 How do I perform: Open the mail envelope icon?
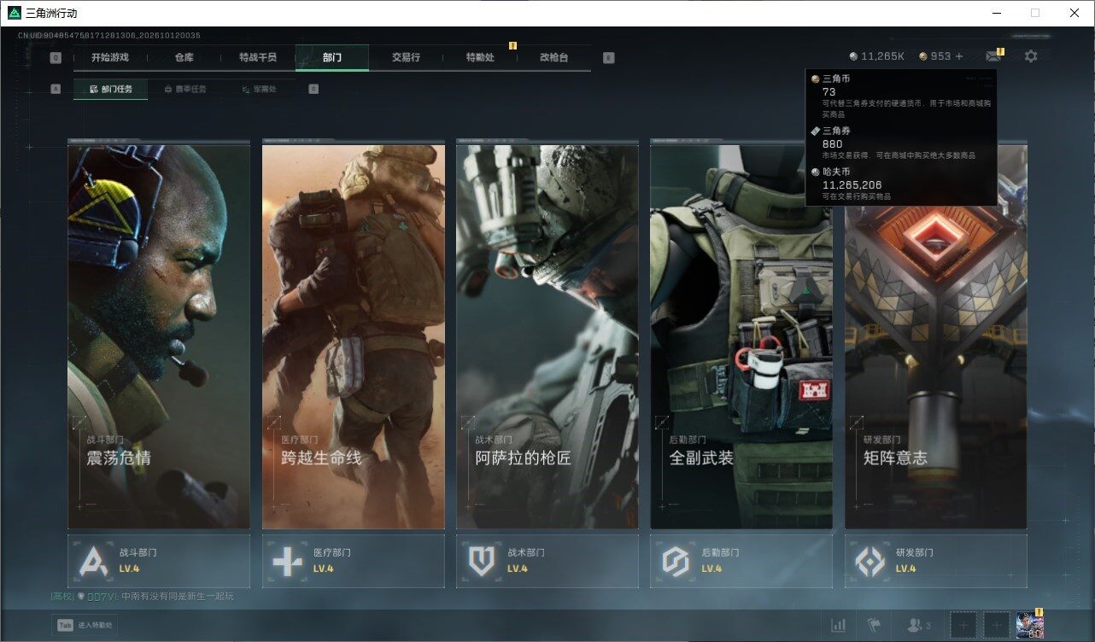click(x=993, y=56)
